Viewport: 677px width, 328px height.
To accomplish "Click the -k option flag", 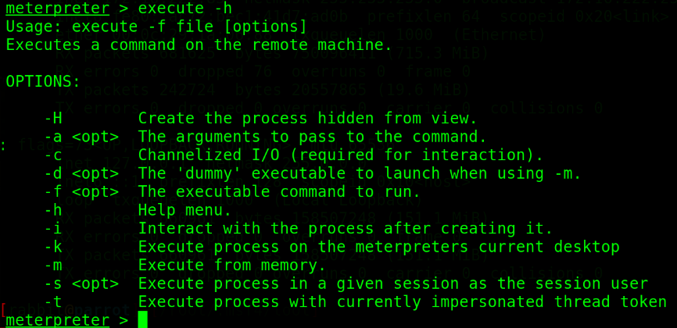I will coord(52,247).
